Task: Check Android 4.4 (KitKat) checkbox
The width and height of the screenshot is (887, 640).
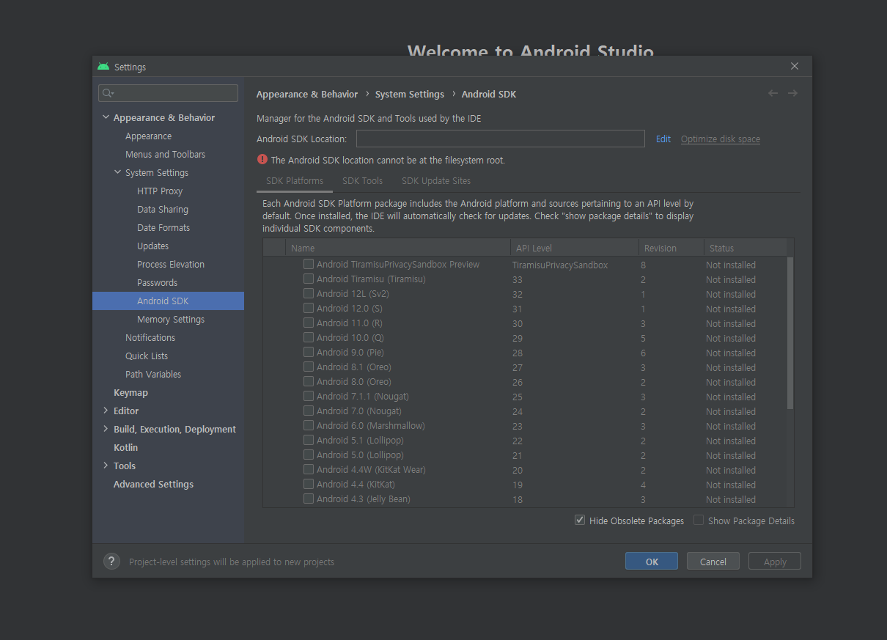Action: (x=309, y=484)
